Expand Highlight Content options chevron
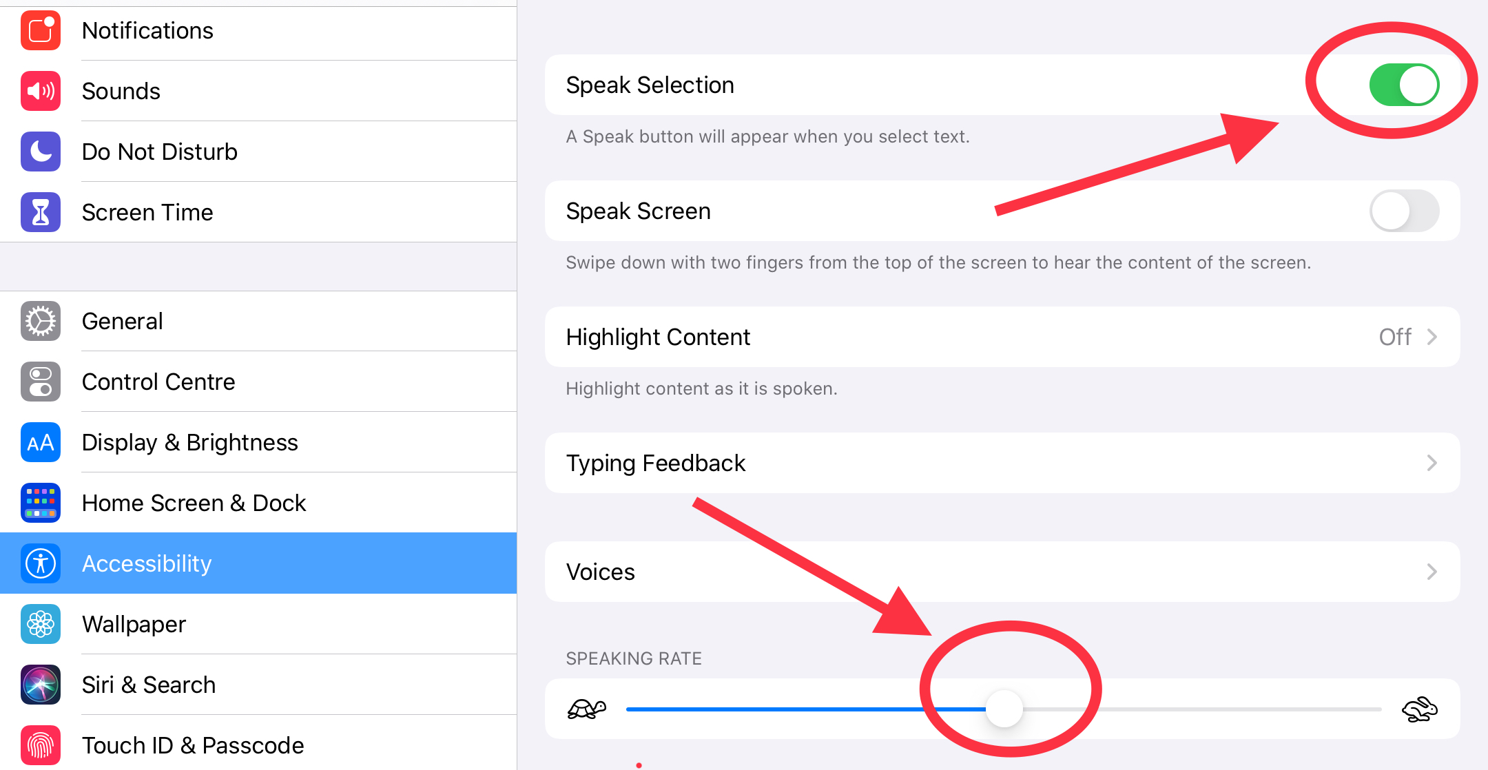This screenshot has height=770, width=1488. tap(1432, 337)
